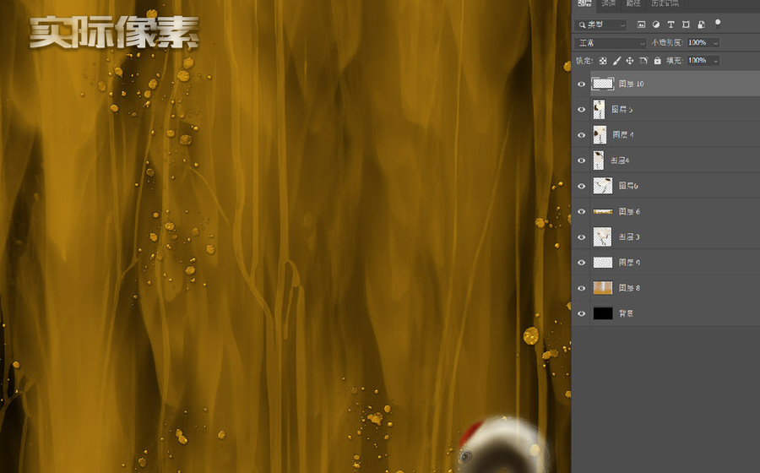The width and height of the screenshot is (760, 473).
Task: Hide layer 图层 8 via its eye icon
Action: pyautogui.click(x=581, y=288)
